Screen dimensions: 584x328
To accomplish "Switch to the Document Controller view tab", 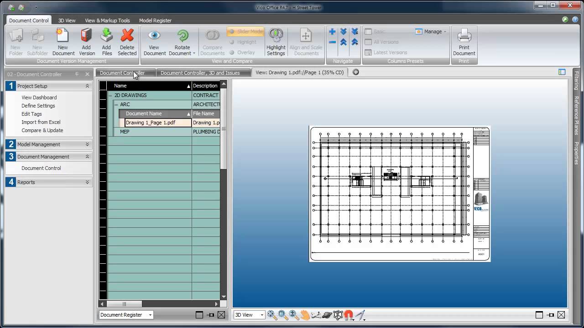I will (x=125, y=72).
